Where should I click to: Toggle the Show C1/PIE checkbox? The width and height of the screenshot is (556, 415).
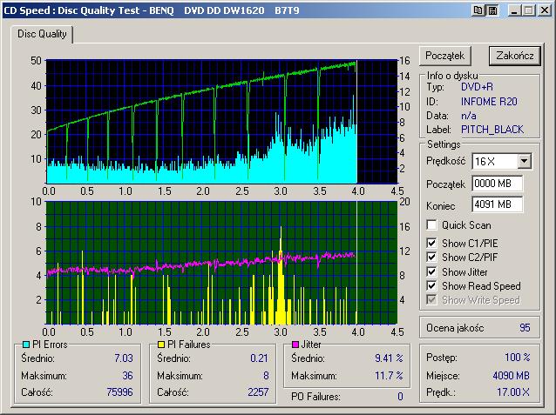tap(431, 243)
